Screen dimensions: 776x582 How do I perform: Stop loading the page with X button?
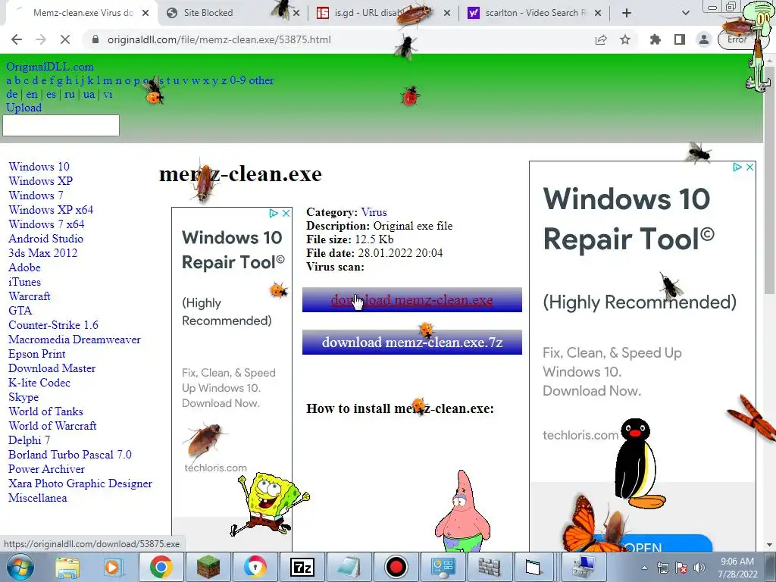65,39
